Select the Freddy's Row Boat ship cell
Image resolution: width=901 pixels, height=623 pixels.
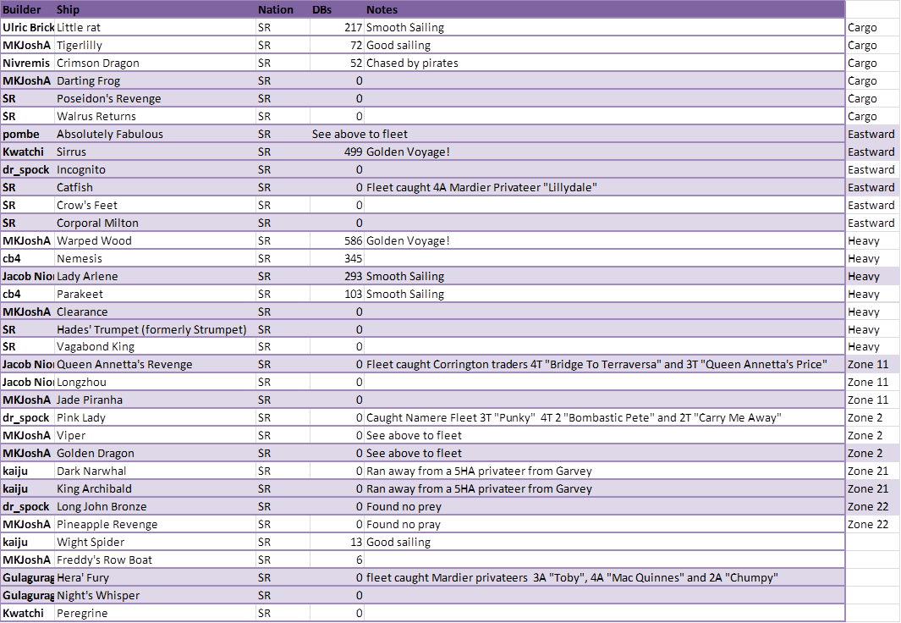click(x=104, y=560)
